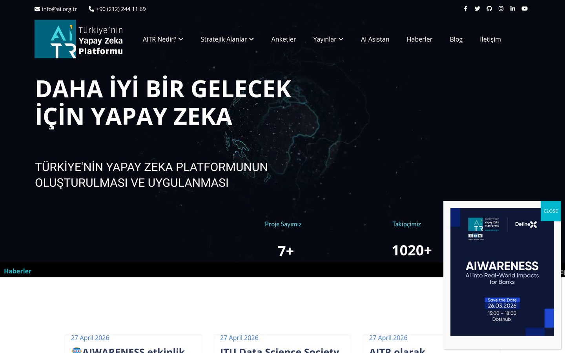Screen dimensions: 565x353
Task: Open the YouTube social icon
Action: coord(525,9)
